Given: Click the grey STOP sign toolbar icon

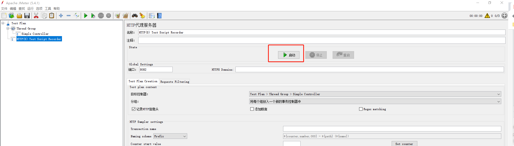Looking at the screenshot, I should click(x=101, y=16).
